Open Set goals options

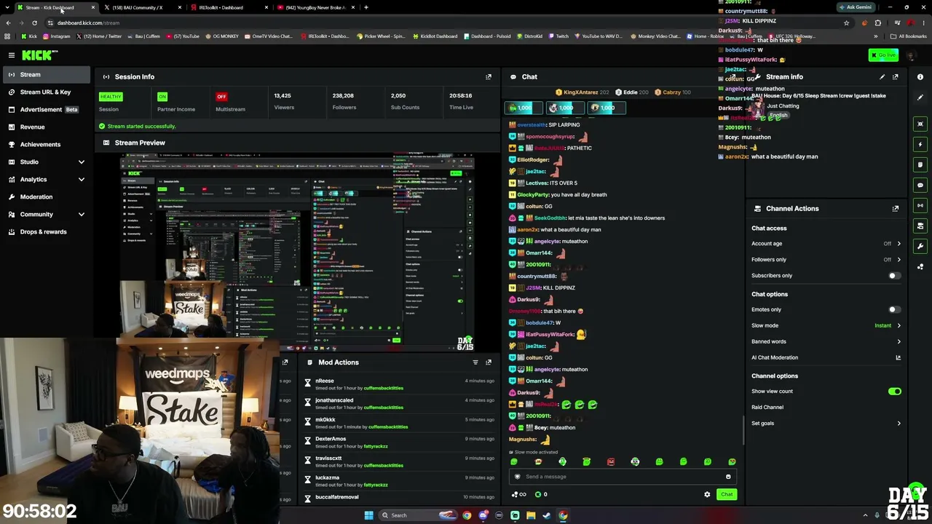(x=826, y=424)
